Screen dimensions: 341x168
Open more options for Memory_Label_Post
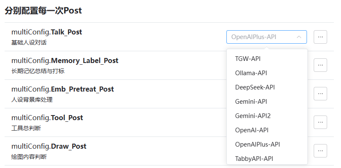click(x=320, y=66)
